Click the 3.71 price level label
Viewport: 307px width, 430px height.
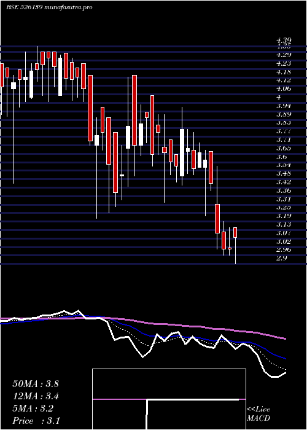coord(284,140)
